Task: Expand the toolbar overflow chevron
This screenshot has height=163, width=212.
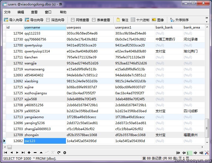Action: point(207,18)
